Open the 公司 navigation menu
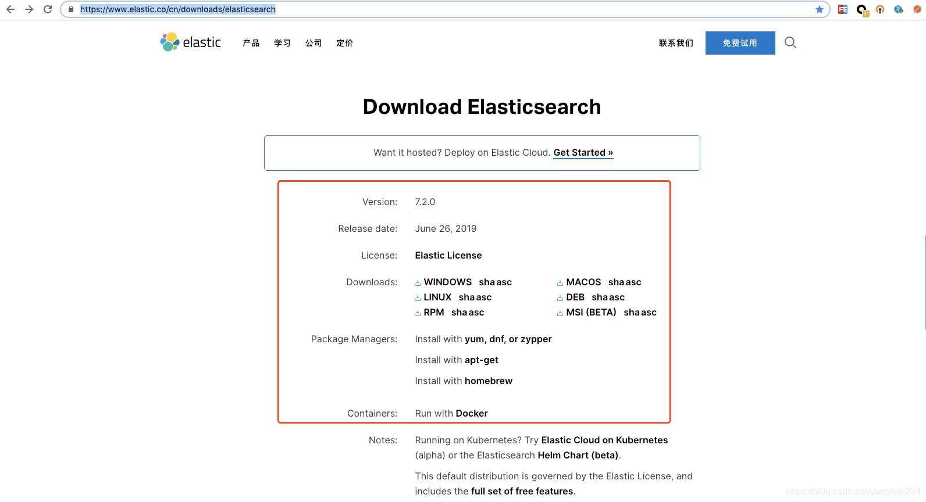Screen dimensions: 926x502 coord(314,43)
